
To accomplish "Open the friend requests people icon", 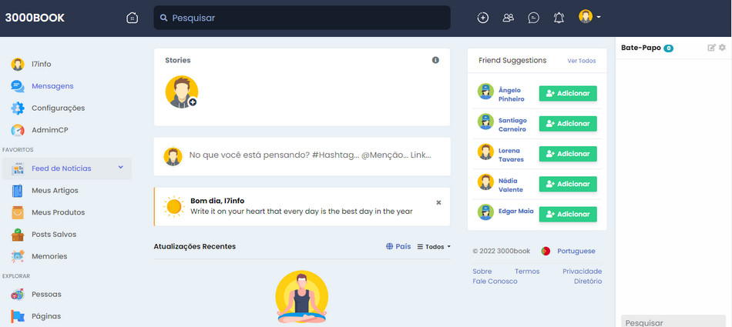I will pos(509,18).
